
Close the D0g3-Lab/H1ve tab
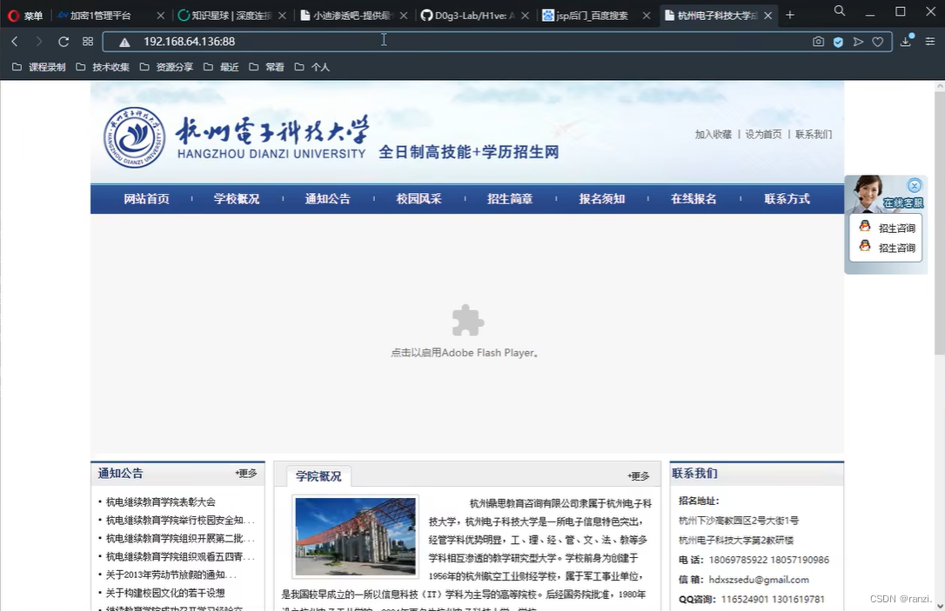coord(525,16)
